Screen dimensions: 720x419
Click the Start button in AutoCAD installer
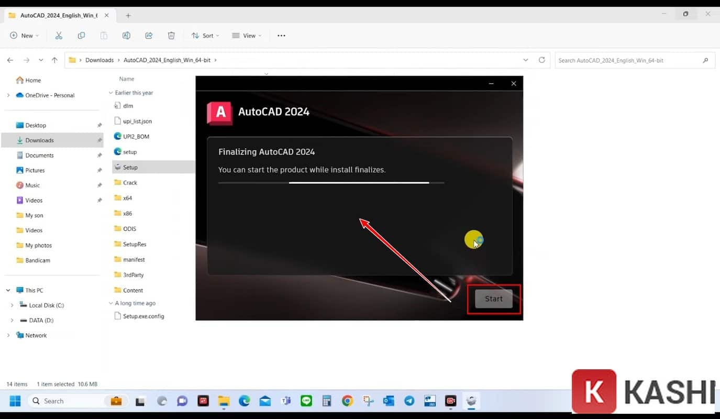[493, 299]
